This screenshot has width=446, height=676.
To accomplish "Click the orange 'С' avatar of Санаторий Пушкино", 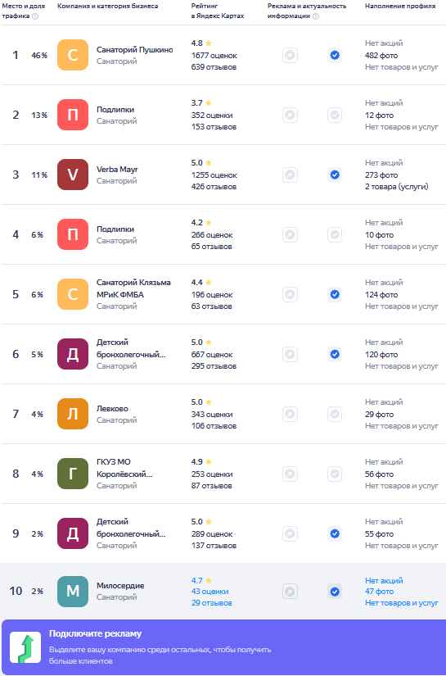I will (73, 55).
